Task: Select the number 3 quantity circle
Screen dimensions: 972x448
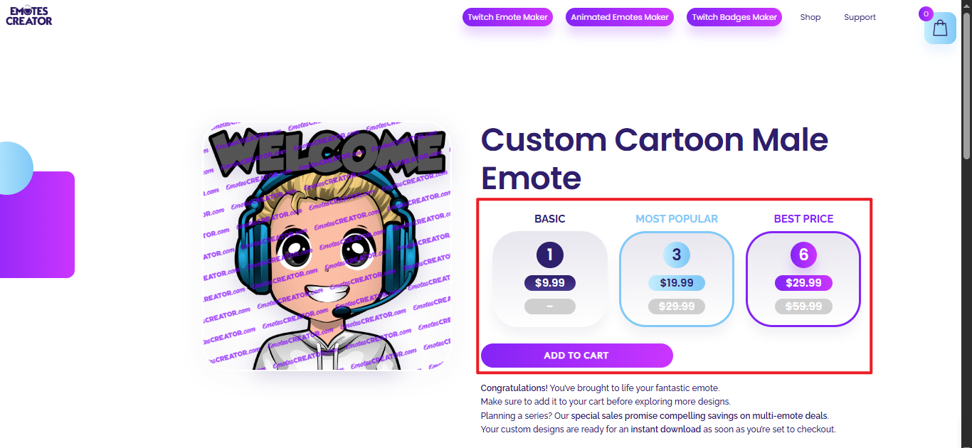Action: [677, 255]
